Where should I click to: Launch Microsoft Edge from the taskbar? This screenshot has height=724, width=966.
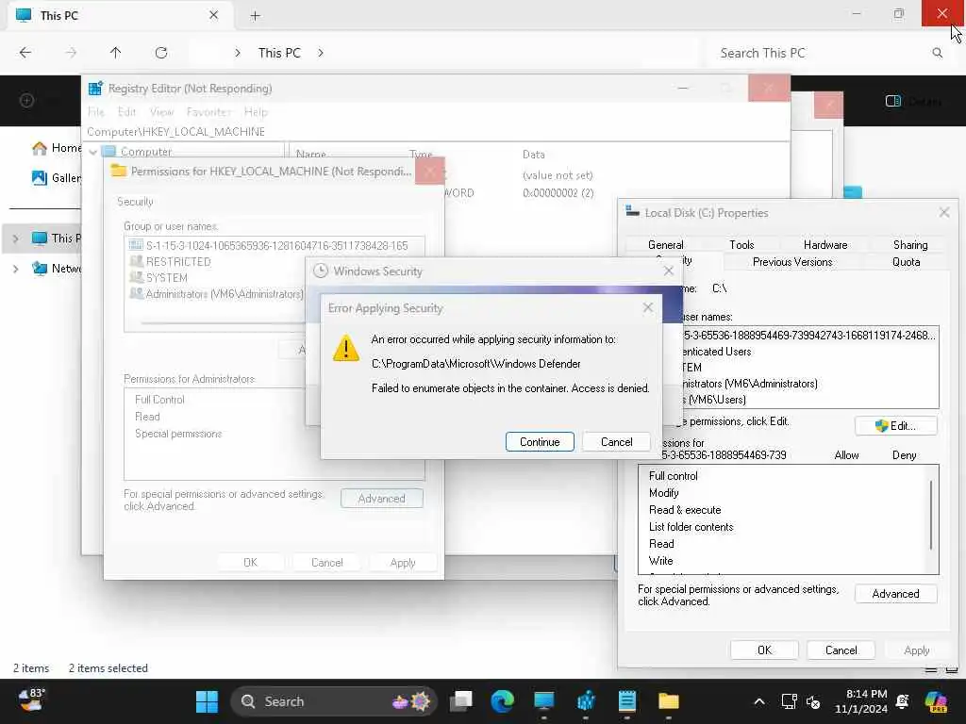pyautogui.click(x=502, y=701)
